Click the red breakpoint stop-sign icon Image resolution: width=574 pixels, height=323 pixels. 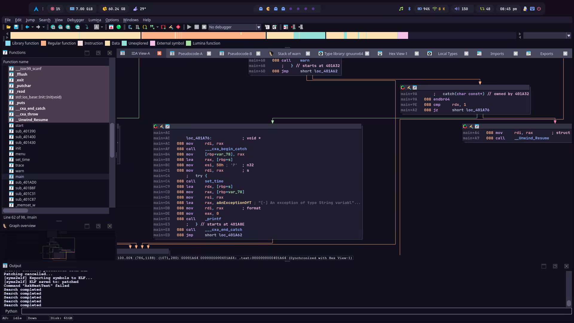coord(178,27)
